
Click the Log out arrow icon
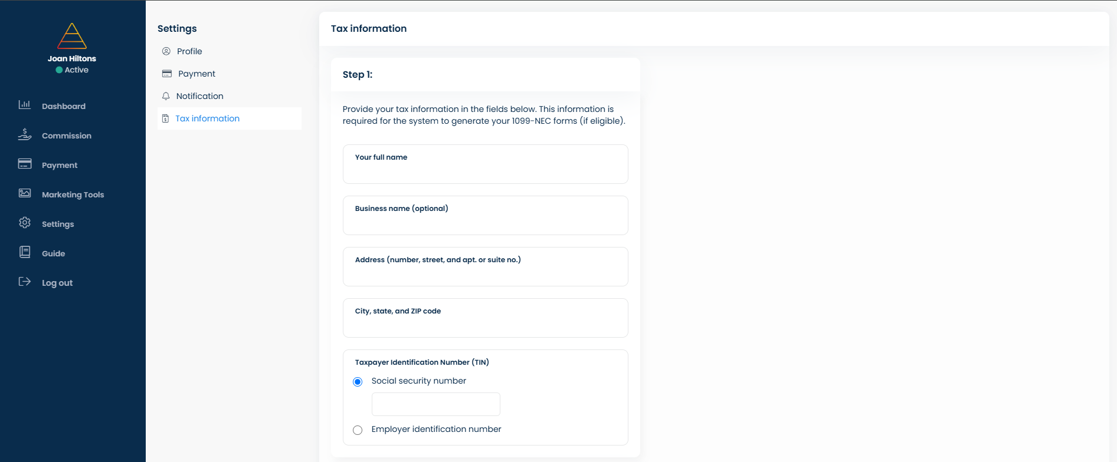(24, 282)
